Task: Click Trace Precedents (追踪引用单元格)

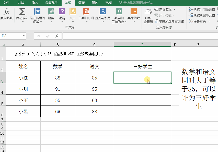Action: click(202, 10)
